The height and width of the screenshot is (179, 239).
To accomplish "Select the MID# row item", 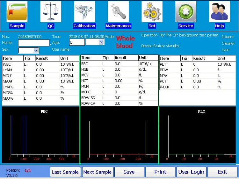I will (x=41, y=75).
